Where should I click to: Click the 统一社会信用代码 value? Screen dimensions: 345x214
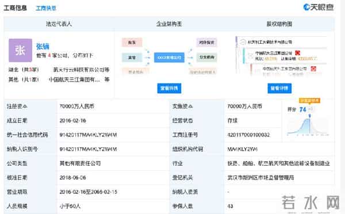coord(88,135)
